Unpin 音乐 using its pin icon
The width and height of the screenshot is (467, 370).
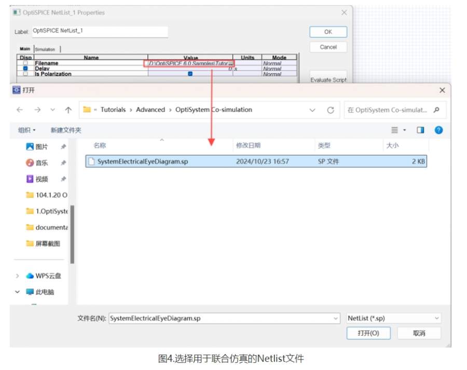63,163
